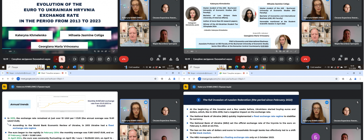Open activities panel in presenter-bios Meet window
The height and width of the screenshot is (140, 364).
[352, 59]
